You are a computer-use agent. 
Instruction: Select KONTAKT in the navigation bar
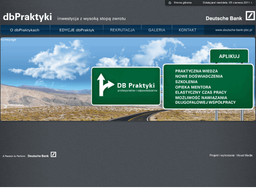click(x=187, y=30)
